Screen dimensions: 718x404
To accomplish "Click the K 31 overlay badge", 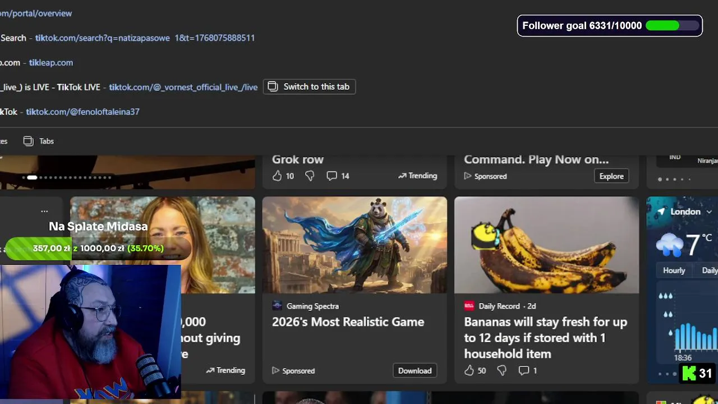I will (697, 373).
